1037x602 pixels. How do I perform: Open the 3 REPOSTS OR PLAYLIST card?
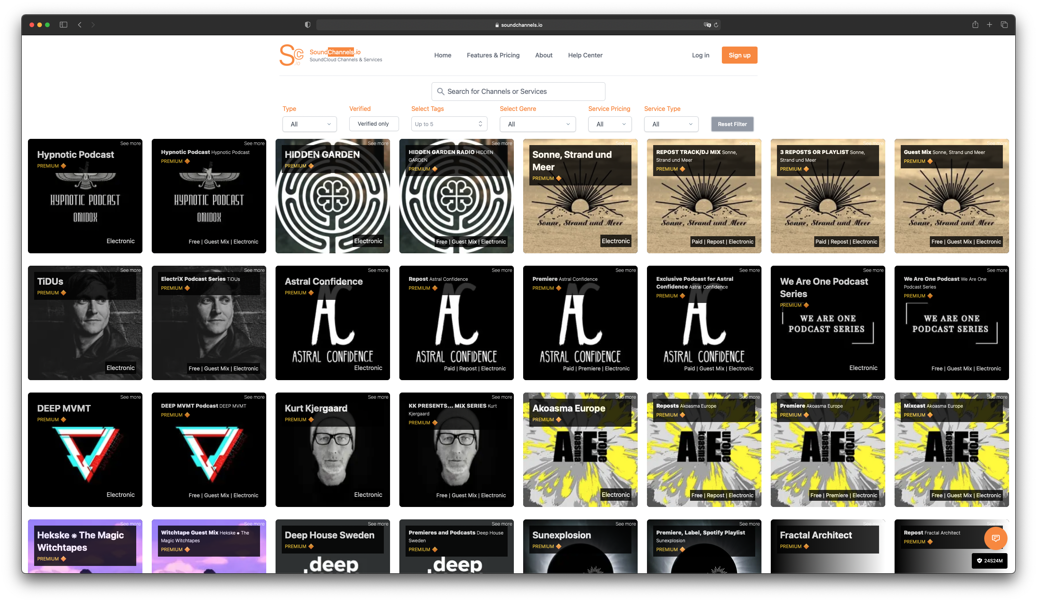(827, 196)
